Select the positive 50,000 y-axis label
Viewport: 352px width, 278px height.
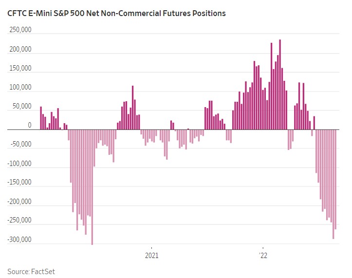21,107
